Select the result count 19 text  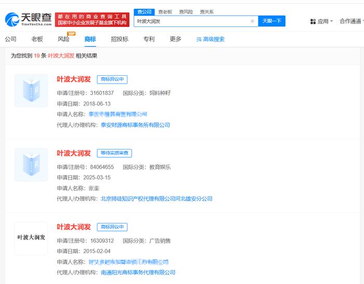click(37, 56)
